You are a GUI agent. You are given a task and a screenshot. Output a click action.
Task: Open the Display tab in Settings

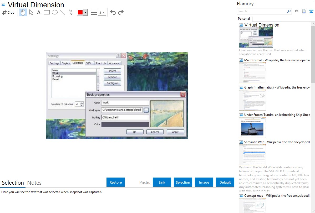point(66,63)
